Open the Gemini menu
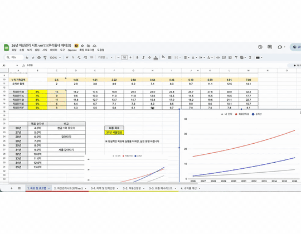301x234 pixels. click(x=72, y=50)
